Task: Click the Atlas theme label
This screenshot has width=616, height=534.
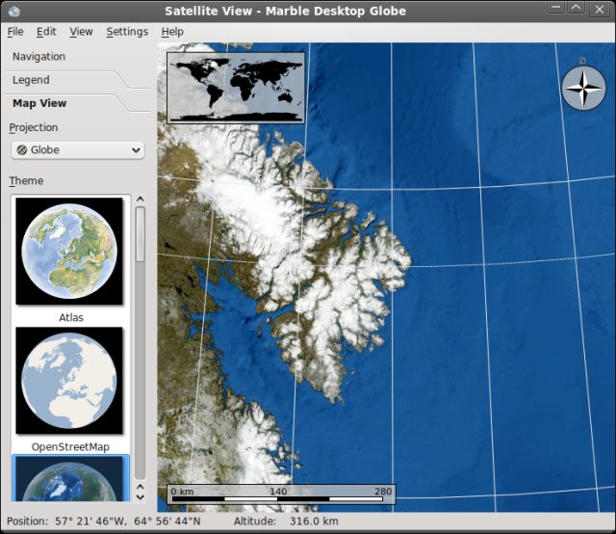Action: [71, 317]
